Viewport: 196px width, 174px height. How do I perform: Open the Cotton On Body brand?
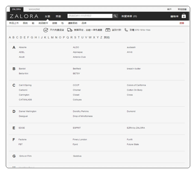(135, 90)
